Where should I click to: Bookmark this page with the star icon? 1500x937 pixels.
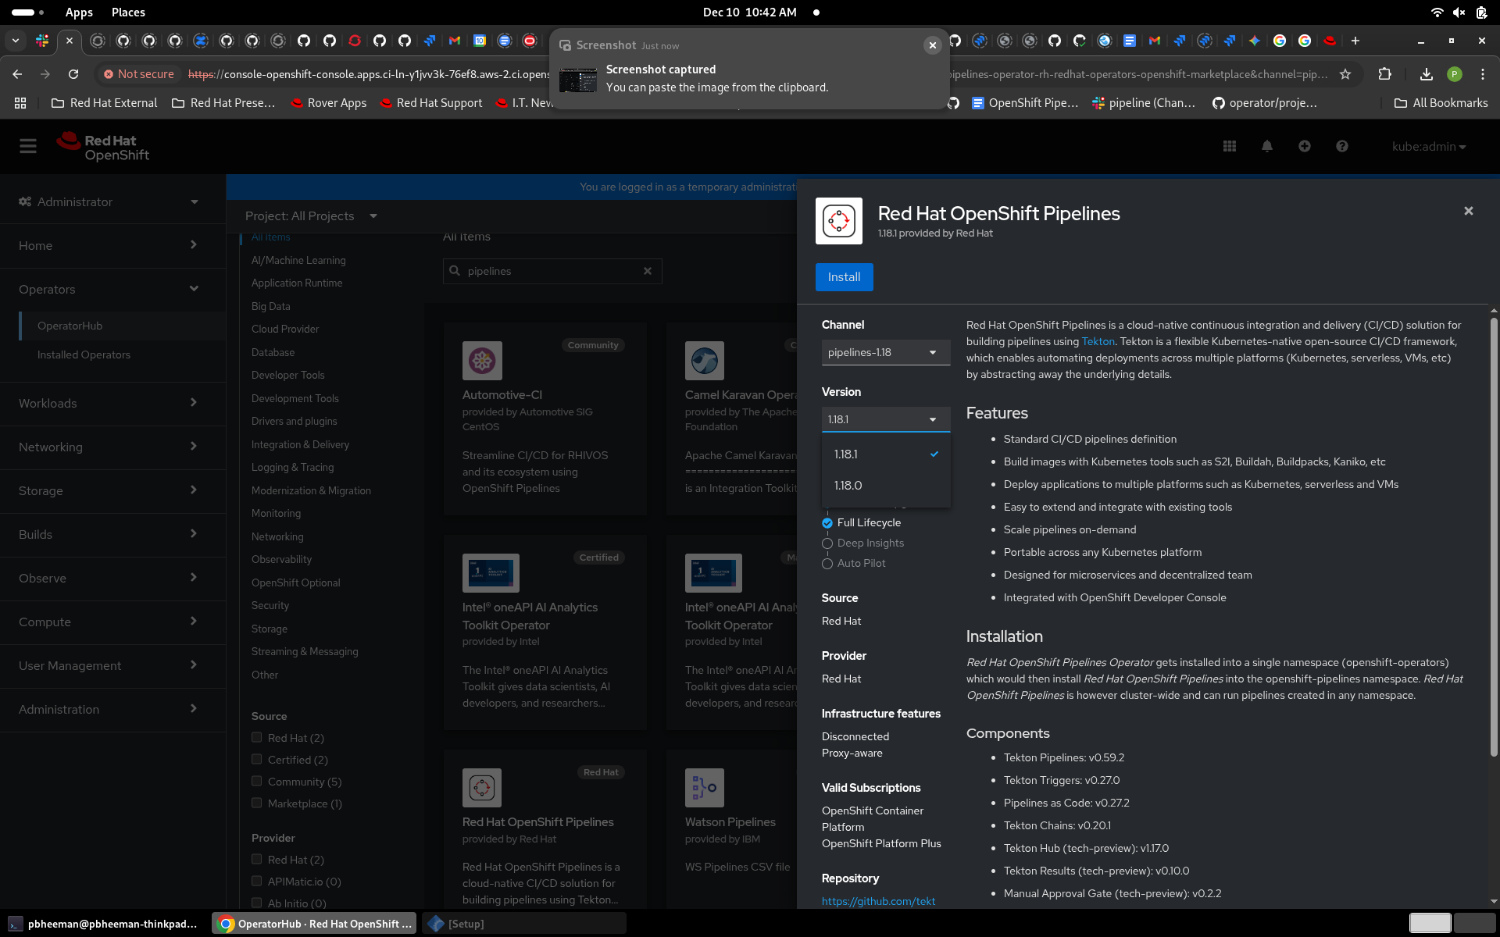point(1345,74)
